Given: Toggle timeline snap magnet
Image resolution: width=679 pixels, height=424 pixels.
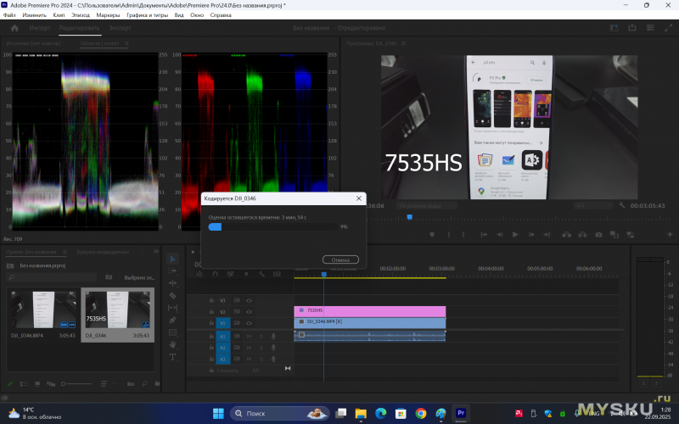Looking at the screenshot, I should point(216,274).
